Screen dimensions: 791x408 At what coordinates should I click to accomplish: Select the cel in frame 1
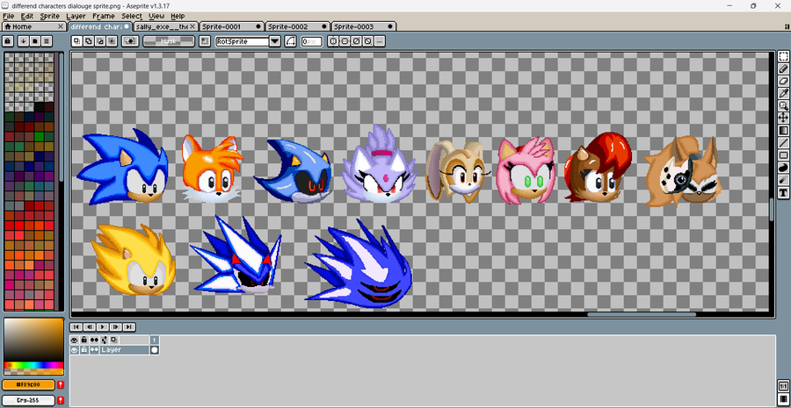(155, 349)
